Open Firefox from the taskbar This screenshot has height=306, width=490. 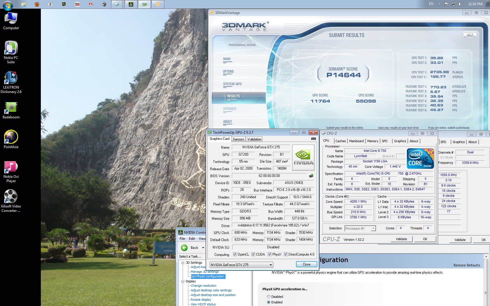pos(37,4)
